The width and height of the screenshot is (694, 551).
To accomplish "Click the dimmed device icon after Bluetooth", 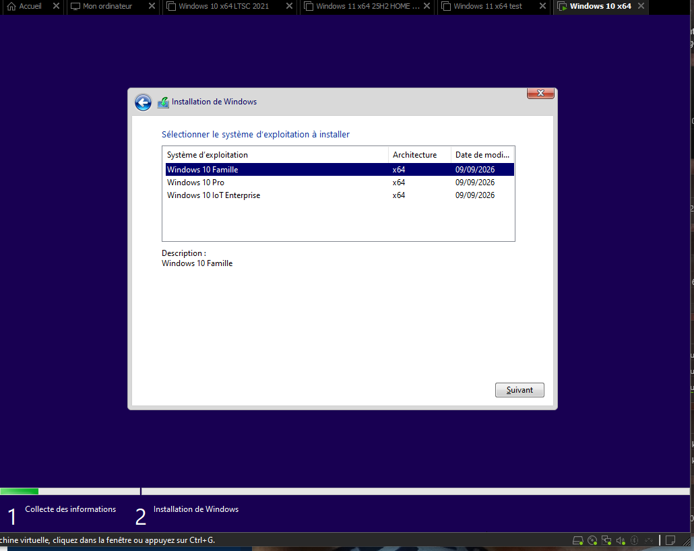I will [649, 540].
